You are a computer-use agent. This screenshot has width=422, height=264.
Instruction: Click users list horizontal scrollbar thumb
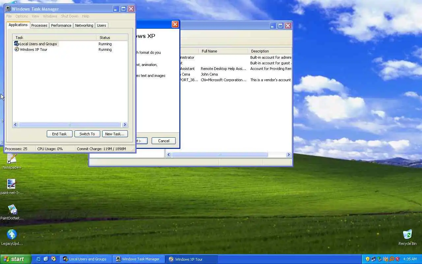pos(220,155)
